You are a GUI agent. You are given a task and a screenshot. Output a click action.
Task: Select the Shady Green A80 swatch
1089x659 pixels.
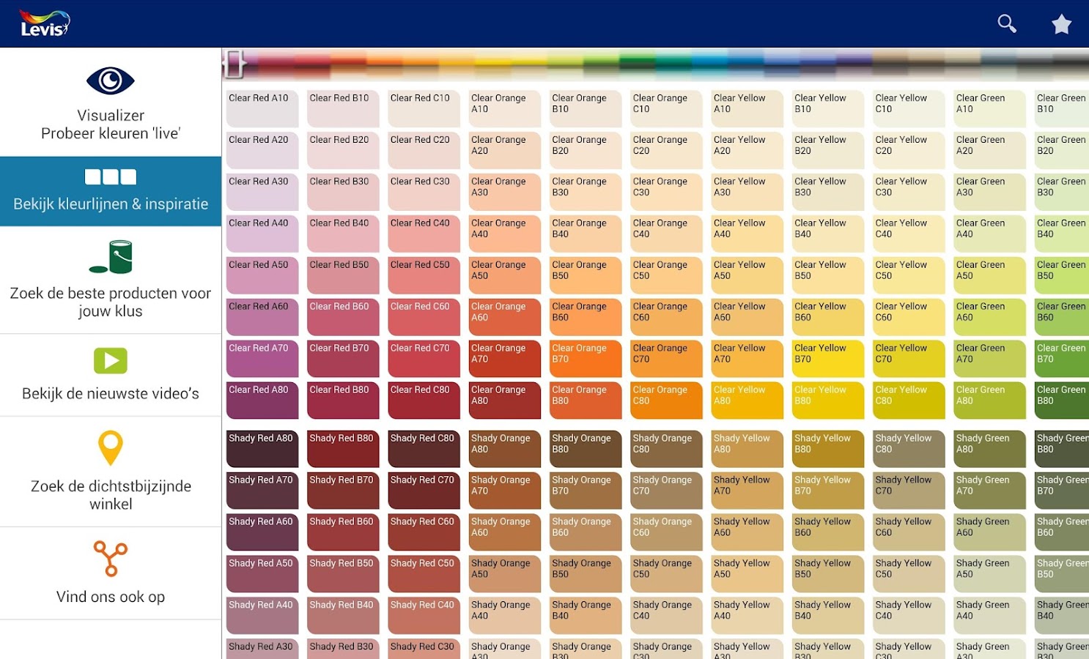point(989,448)
